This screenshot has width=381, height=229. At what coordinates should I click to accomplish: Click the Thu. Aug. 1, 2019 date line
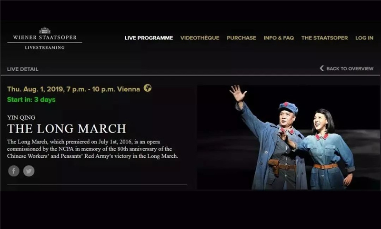[74, 89]
